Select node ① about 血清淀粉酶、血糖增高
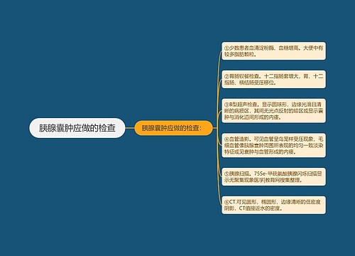The image size is (355, 256). pos(273,51)
